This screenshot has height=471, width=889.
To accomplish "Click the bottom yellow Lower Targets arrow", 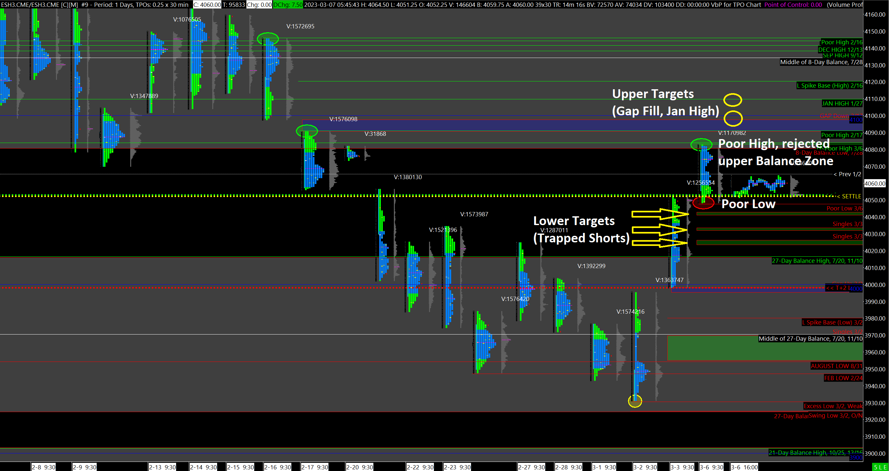I will pyautogui.click(x=659, y=243).
